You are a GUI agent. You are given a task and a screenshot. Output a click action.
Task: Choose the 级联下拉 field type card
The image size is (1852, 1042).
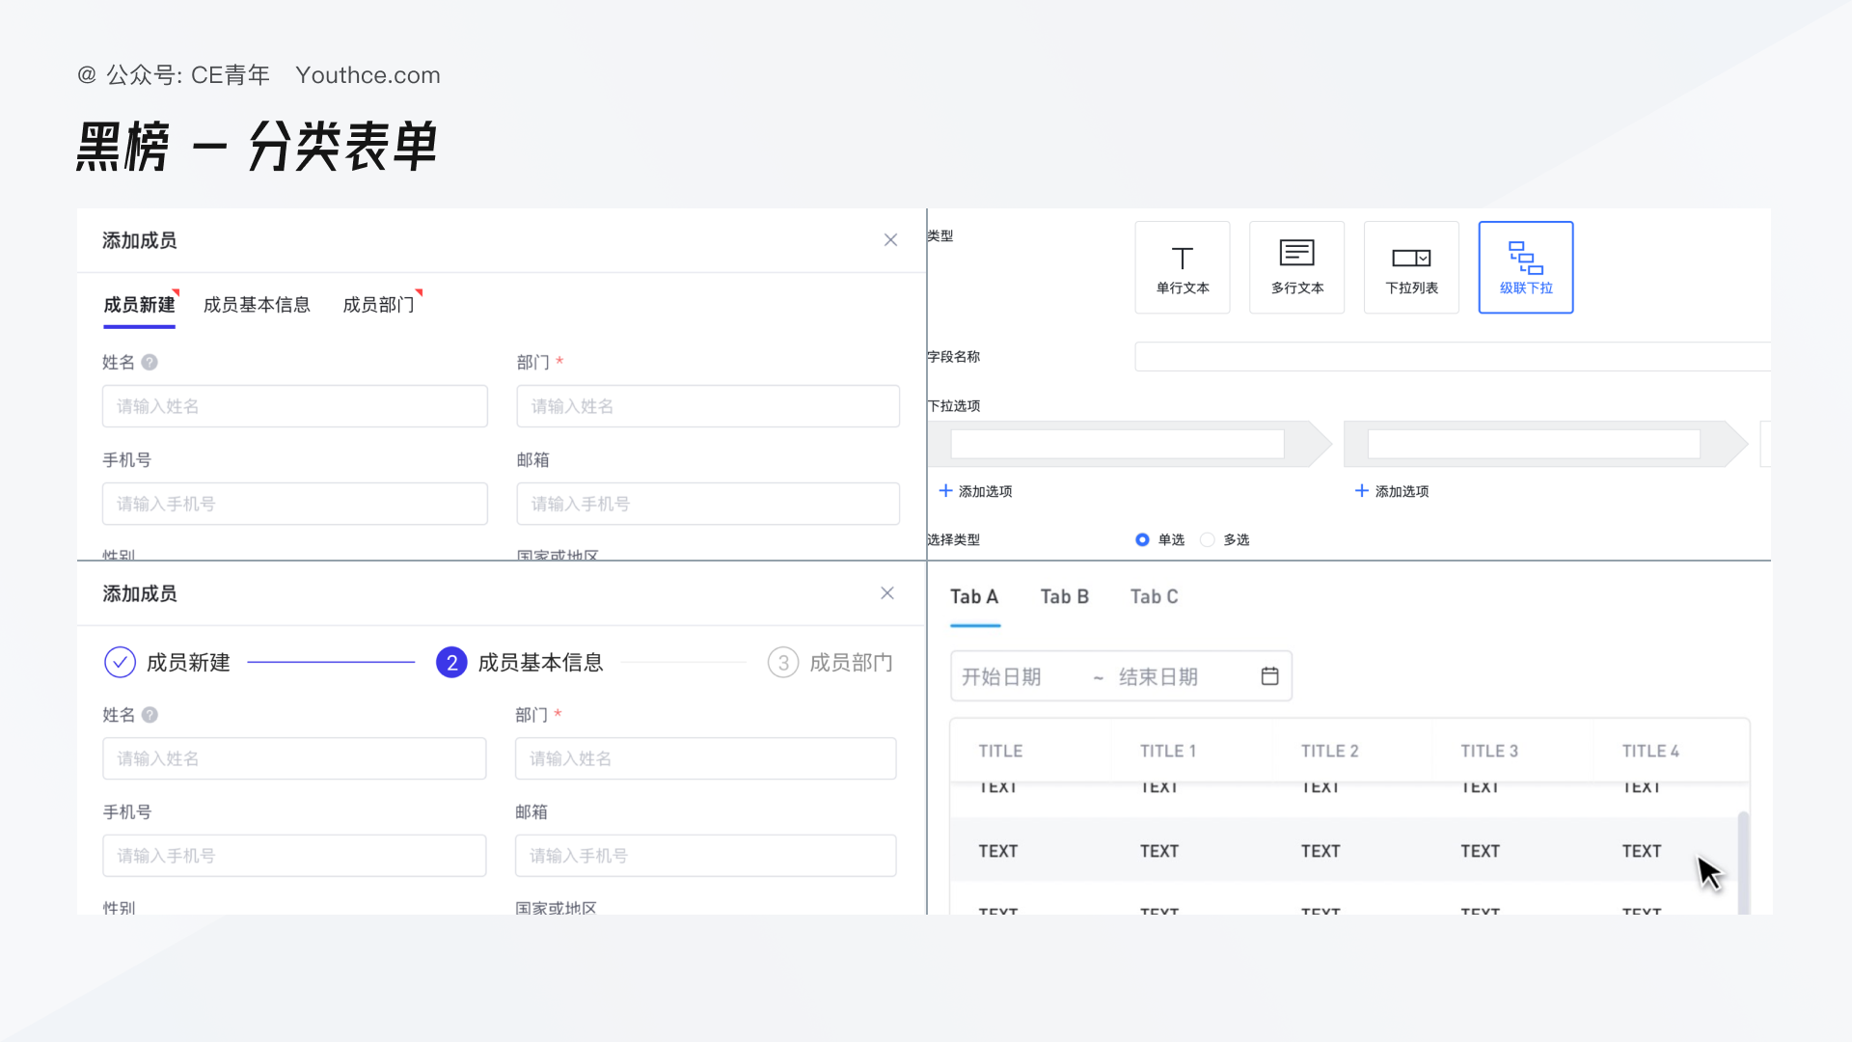1526,267
